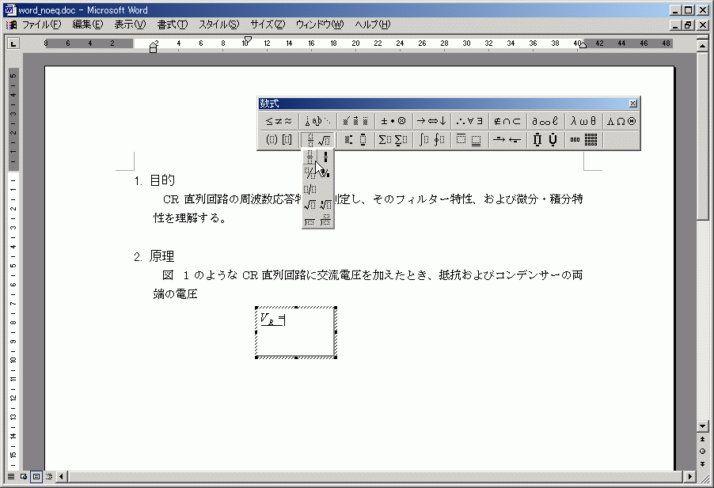Open the relational symbols palette (≤≠≈)

(278, 121)
